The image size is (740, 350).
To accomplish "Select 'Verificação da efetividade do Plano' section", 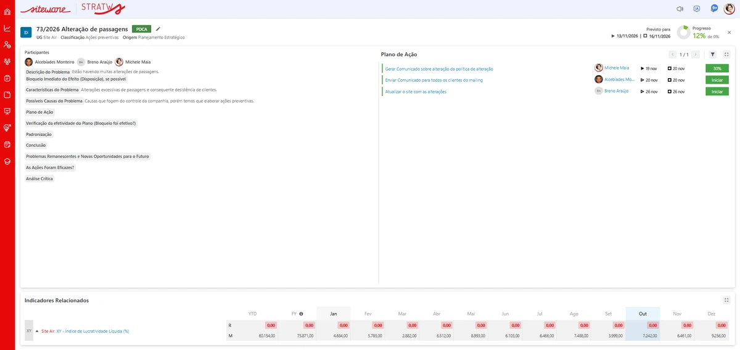I will 81,123.
